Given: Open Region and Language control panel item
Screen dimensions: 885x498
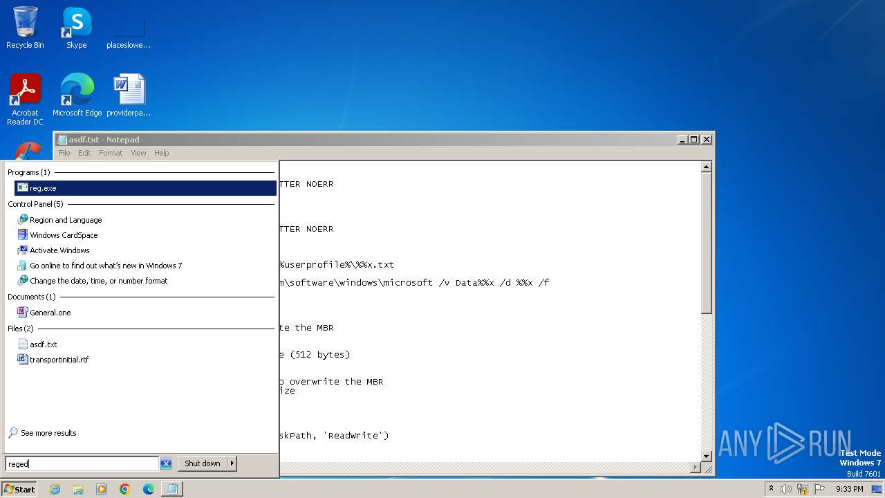Looking at the screenshot, I should [66, 220].
